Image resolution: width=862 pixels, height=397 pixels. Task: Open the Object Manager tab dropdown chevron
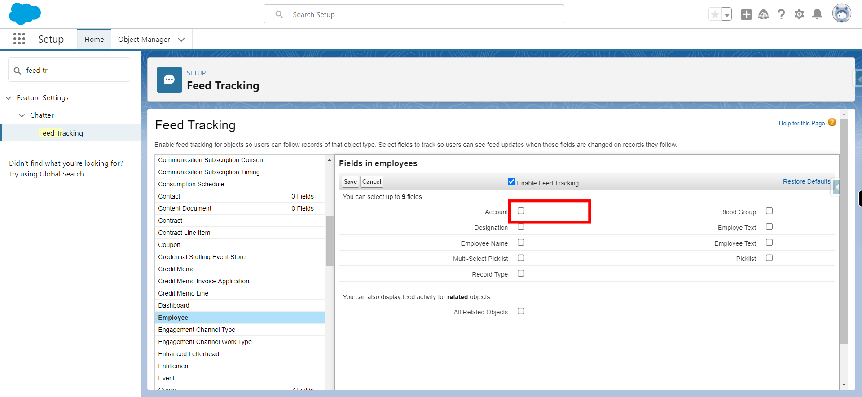181,40
